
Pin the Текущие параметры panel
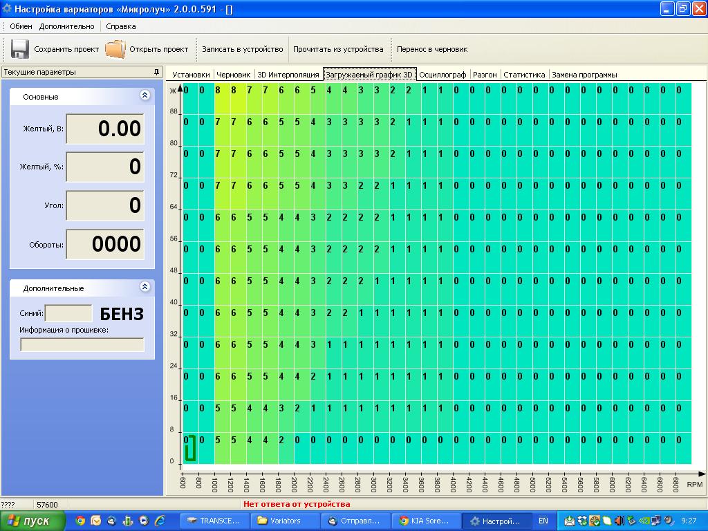156,72
